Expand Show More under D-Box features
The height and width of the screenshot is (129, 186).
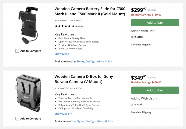coord(63,114)
